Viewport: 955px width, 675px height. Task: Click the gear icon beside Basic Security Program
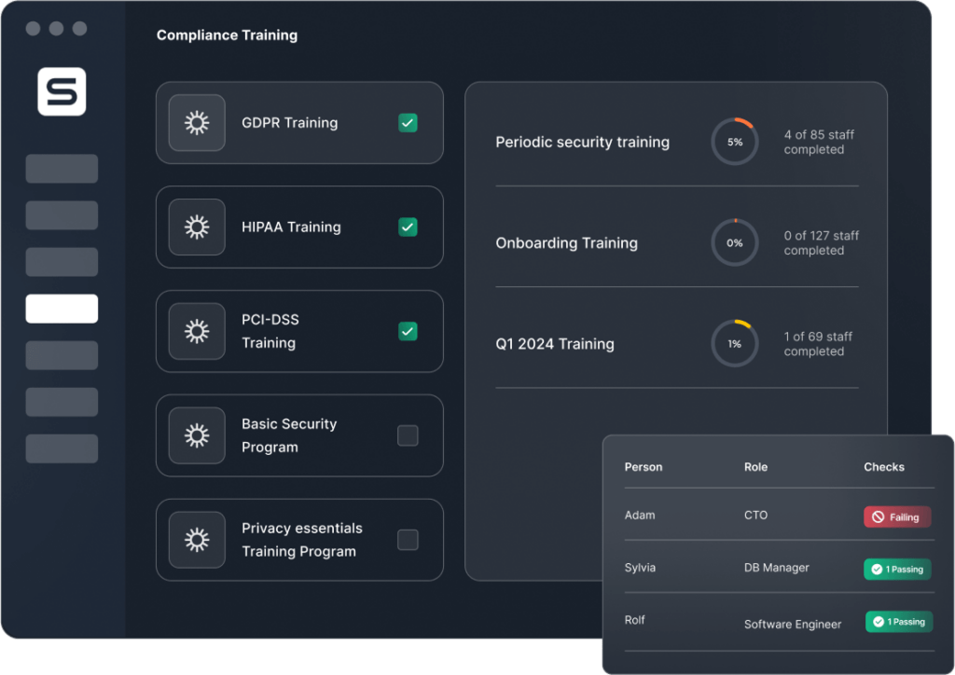point(197,435)
